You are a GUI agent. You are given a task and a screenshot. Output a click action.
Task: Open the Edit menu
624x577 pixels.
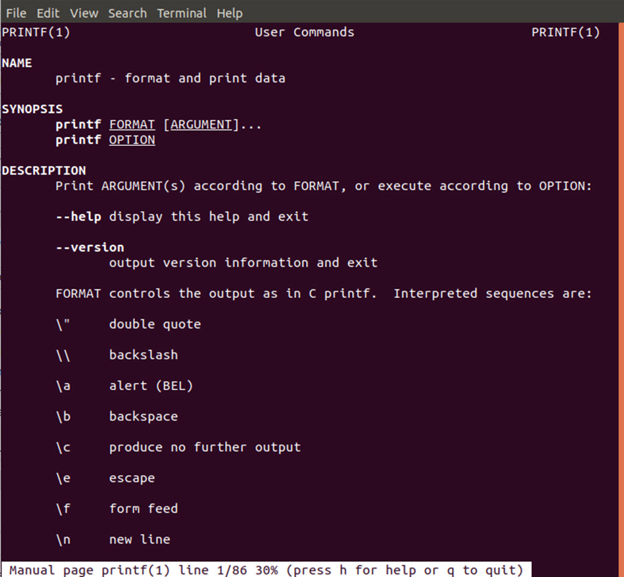pos(48,13)
